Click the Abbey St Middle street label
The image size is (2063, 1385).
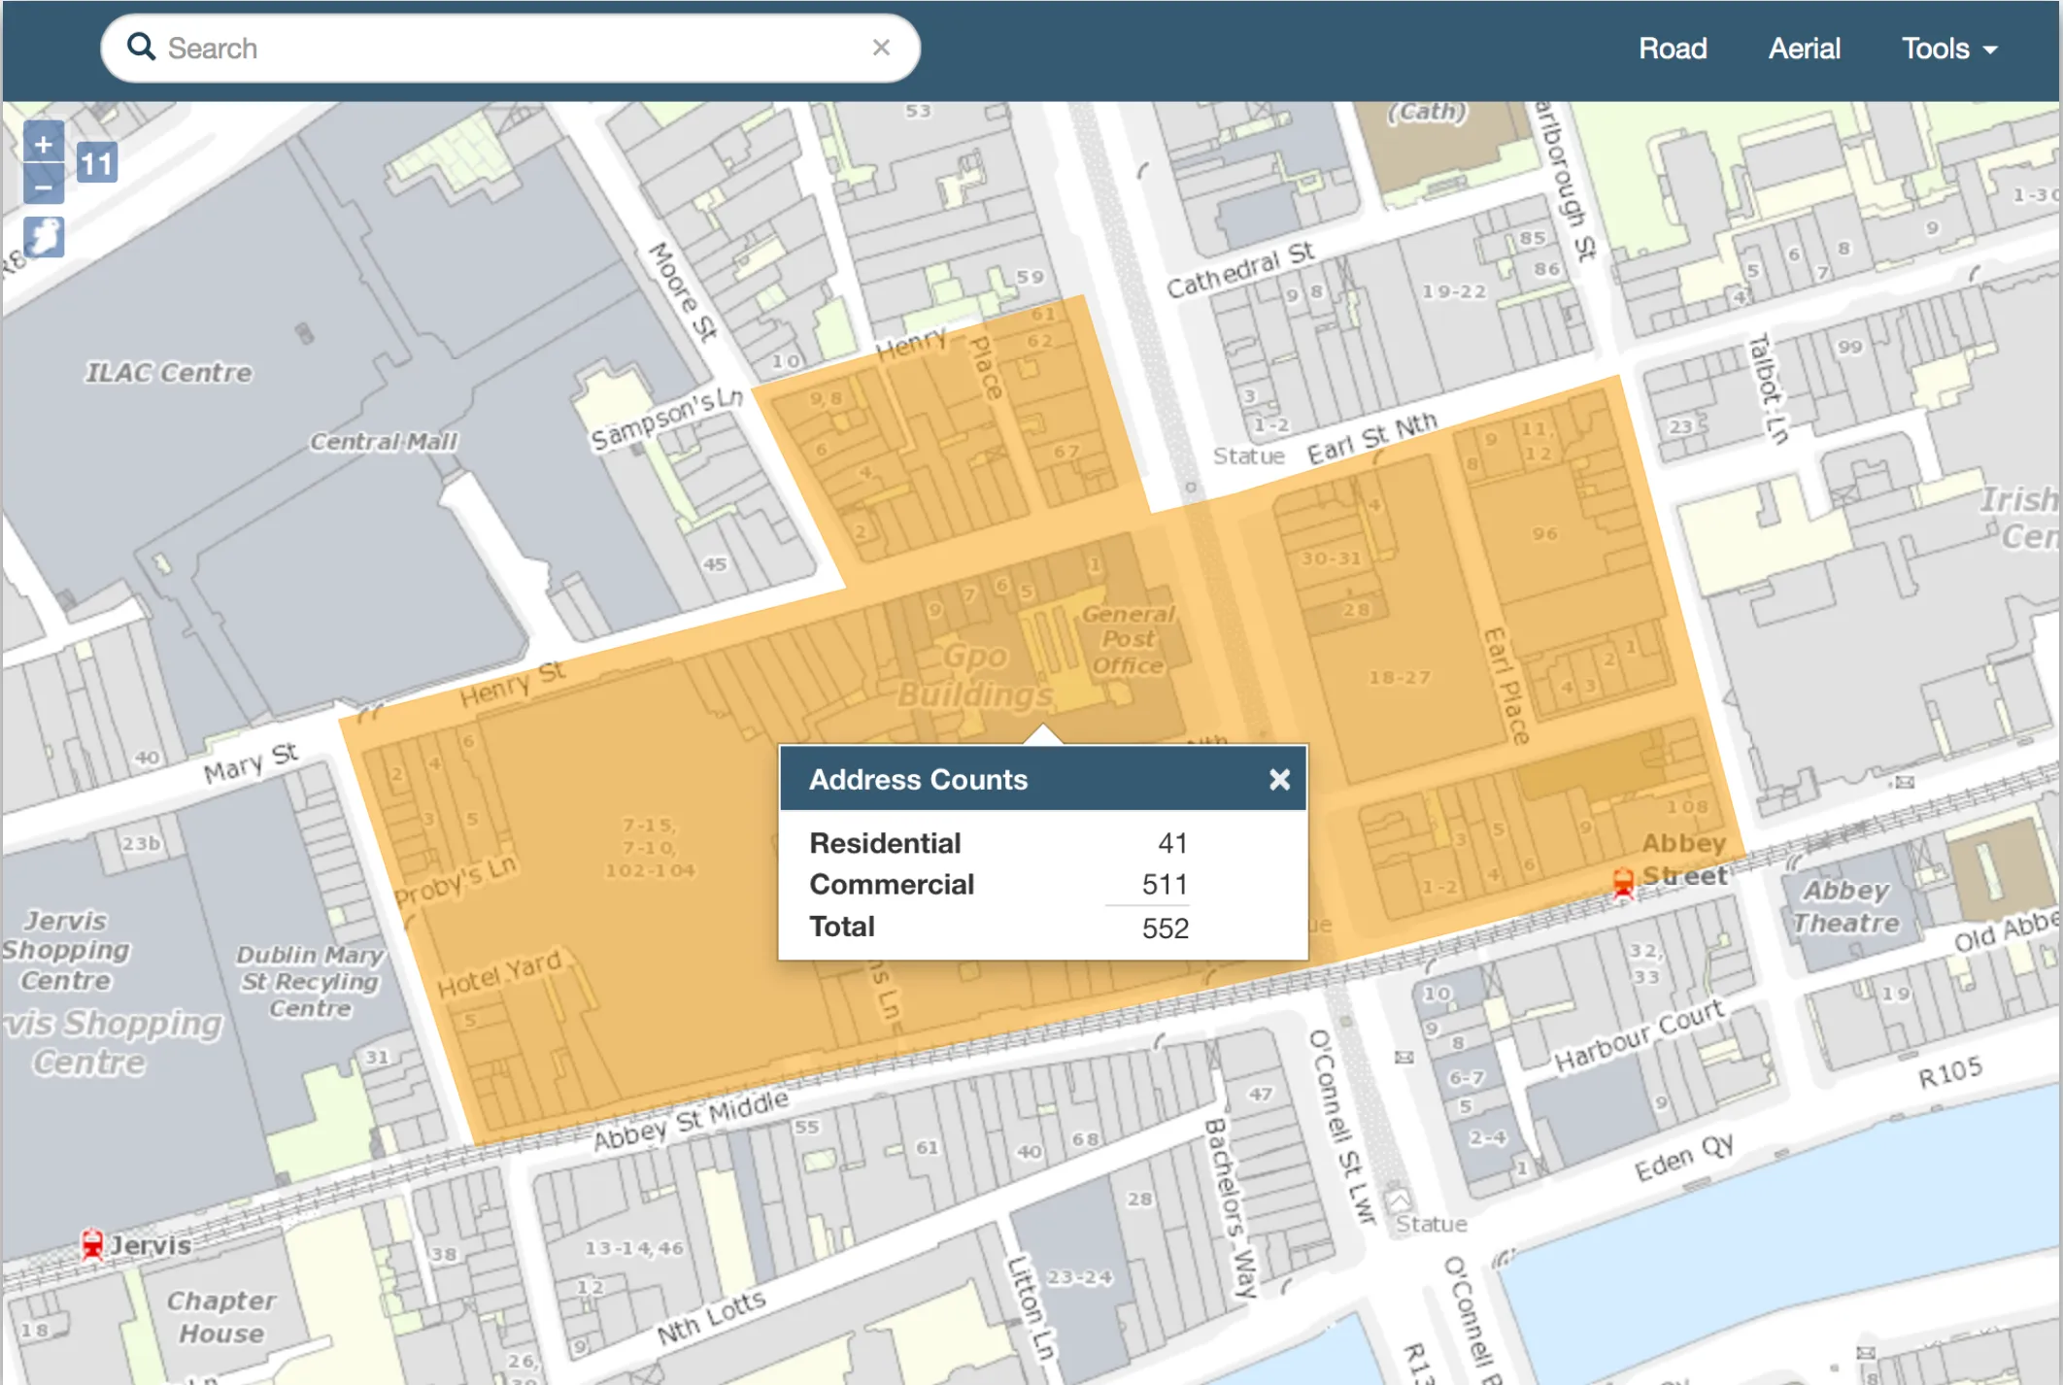pyautogui.click(x=692, y=1119)
